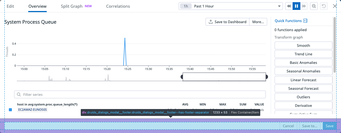This screenshot has width=341, height=133.
Task: Click the reset zoom icon
Action: pyautogui.click(x=324, y=6)
